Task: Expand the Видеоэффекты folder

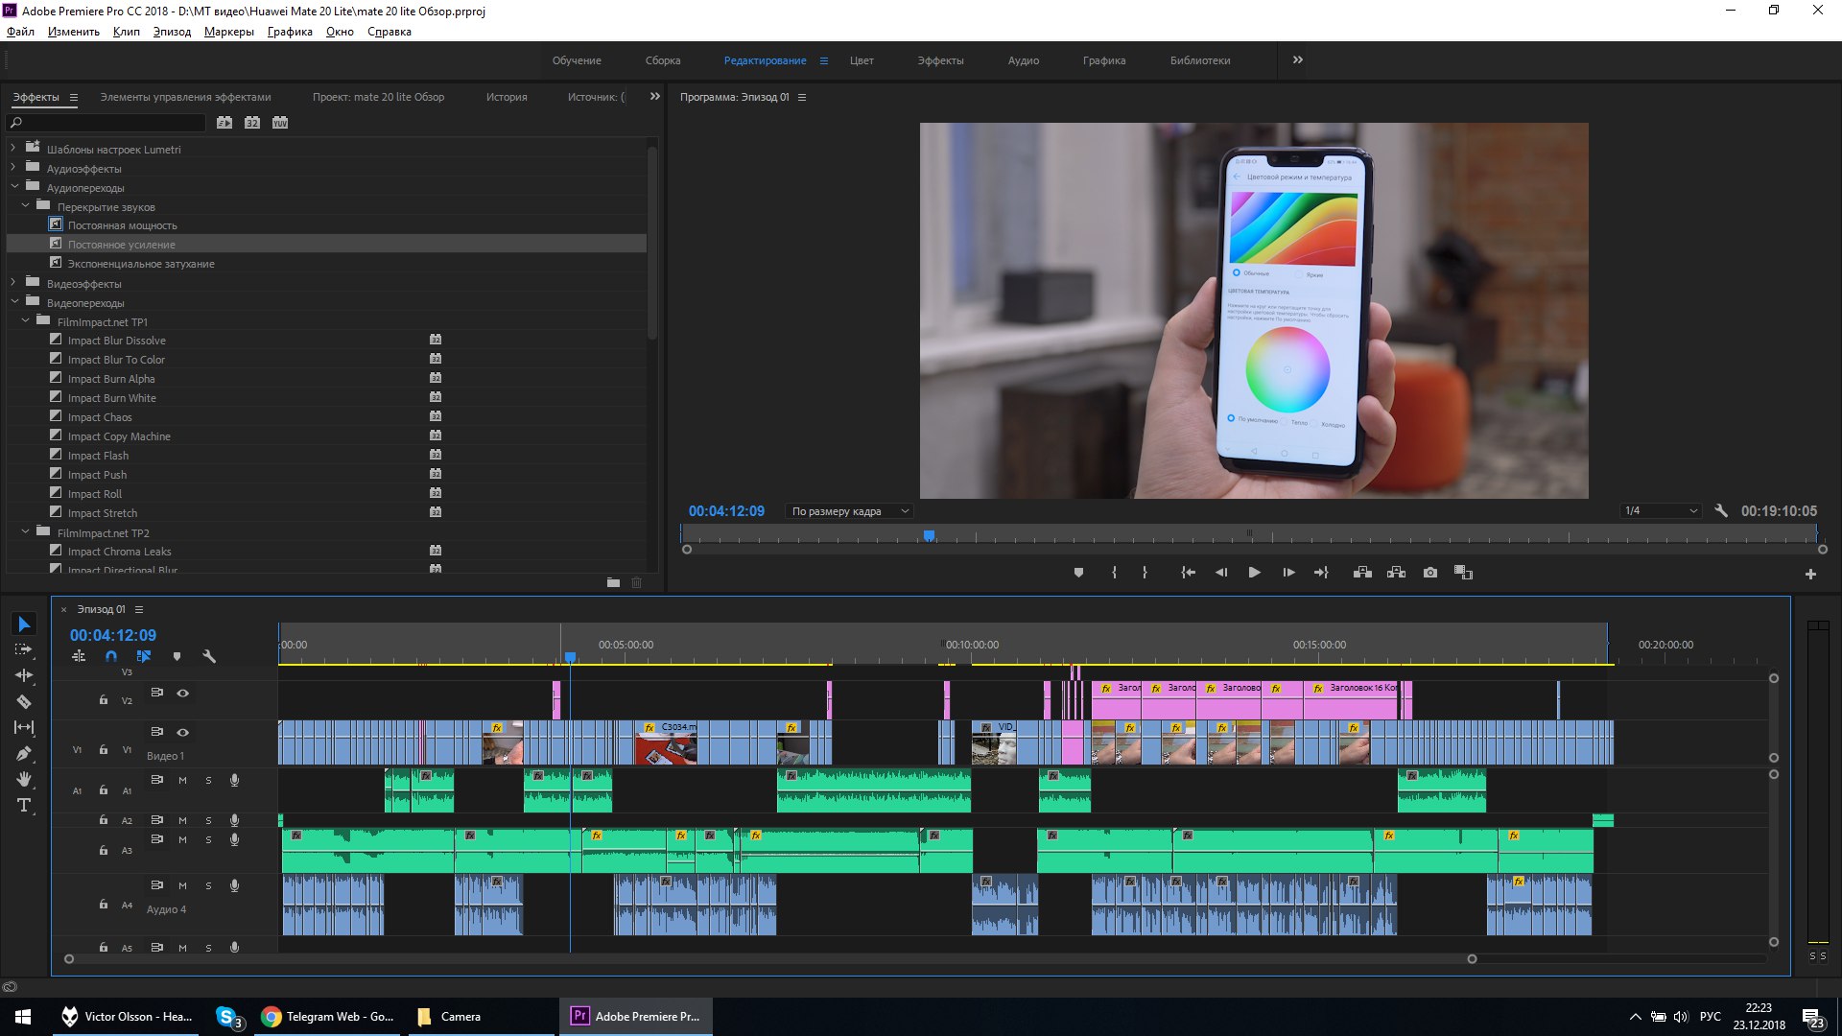Action: click(13, 283)
